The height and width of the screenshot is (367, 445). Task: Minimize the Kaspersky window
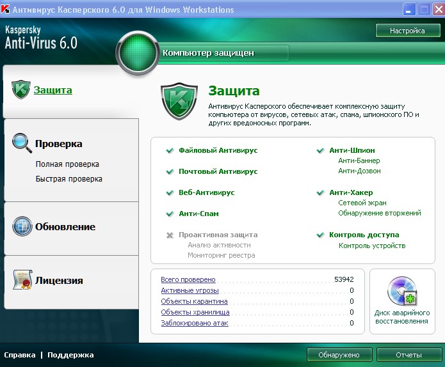(x=409, y=10)
